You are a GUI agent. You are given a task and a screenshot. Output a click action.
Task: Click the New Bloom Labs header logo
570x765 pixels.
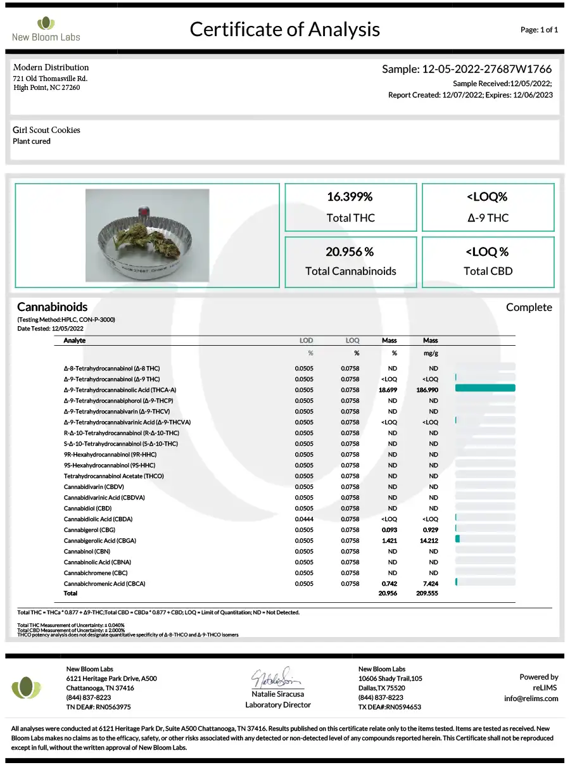pos(46,29)
